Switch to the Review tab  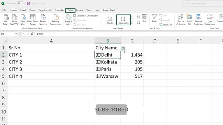79,10
